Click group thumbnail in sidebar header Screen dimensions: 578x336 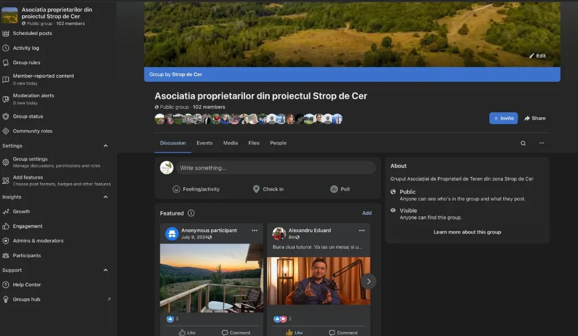(10, 15)
